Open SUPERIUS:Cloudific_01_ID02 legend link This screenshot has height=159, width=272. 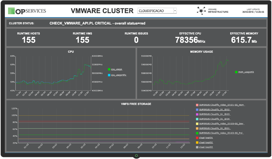click(x=215, y=110)
